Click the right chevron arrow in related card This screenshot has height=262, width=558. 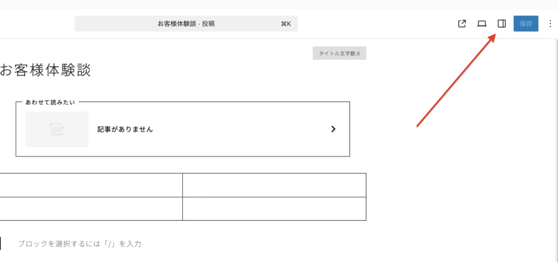pyautogui.click(x=333, y=129)
